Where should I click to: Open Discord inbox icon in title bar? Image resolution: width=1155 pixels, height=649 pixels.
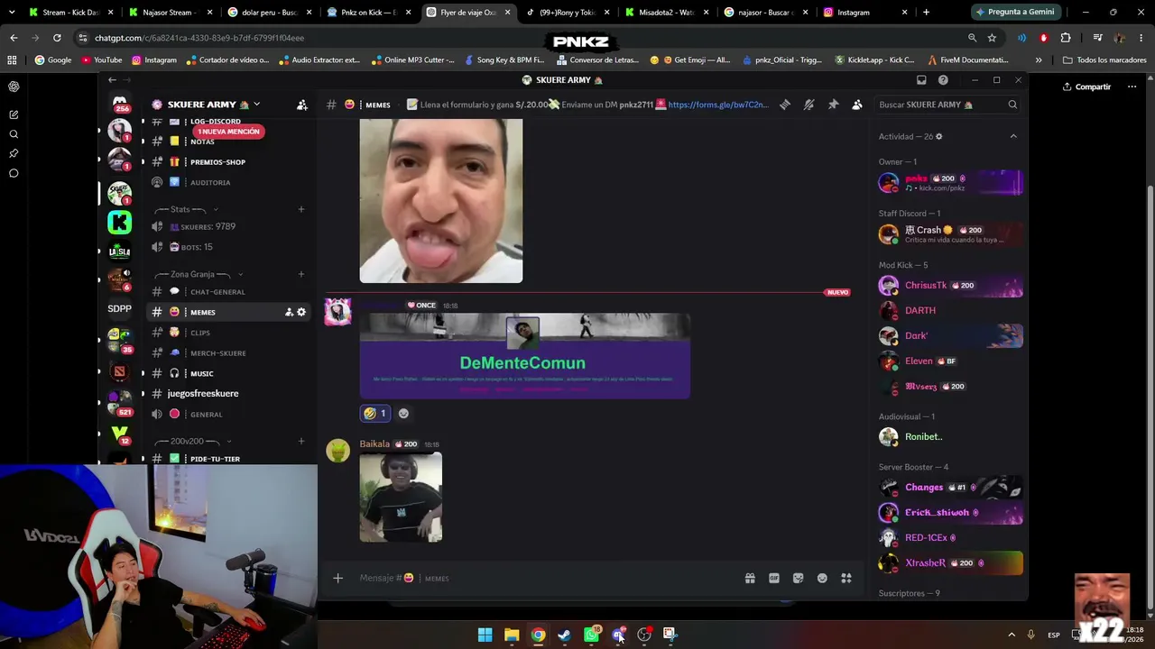click(x=921, y=80)
